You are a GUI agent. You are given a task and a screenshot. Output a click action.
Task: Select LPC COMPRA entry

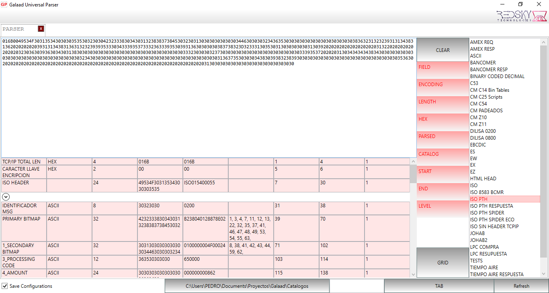484,247
